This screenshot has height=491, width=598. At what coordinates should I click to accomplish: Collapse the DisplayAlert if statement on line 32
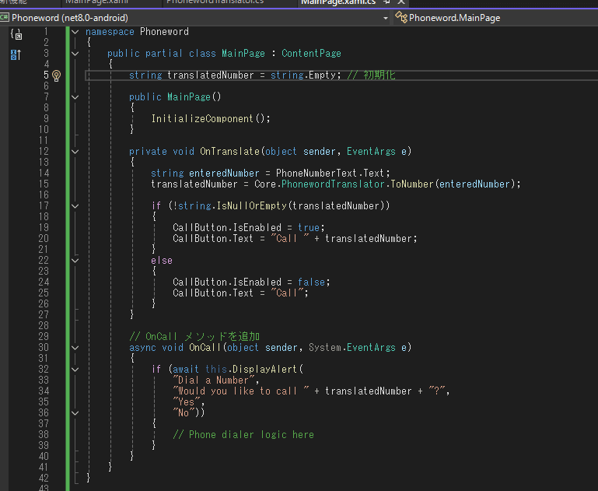coord(75,370)
